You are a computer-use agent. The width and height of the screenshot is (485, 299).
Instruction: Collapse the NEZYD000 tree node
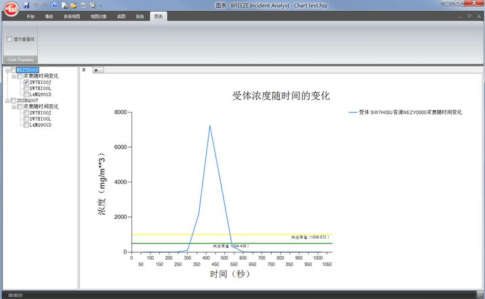[x=7, y=71]
